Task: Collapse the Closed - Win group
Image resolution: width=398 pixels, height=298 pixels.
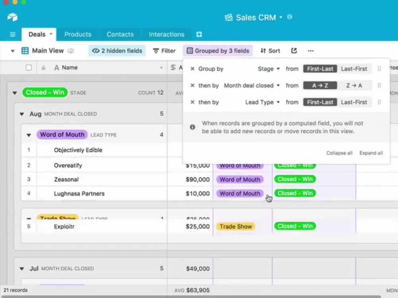Action: (x=15, y=93)
